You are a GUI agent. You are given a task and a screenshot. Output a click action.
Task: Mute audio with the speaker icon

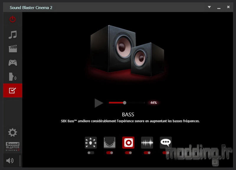coord(10,161)
